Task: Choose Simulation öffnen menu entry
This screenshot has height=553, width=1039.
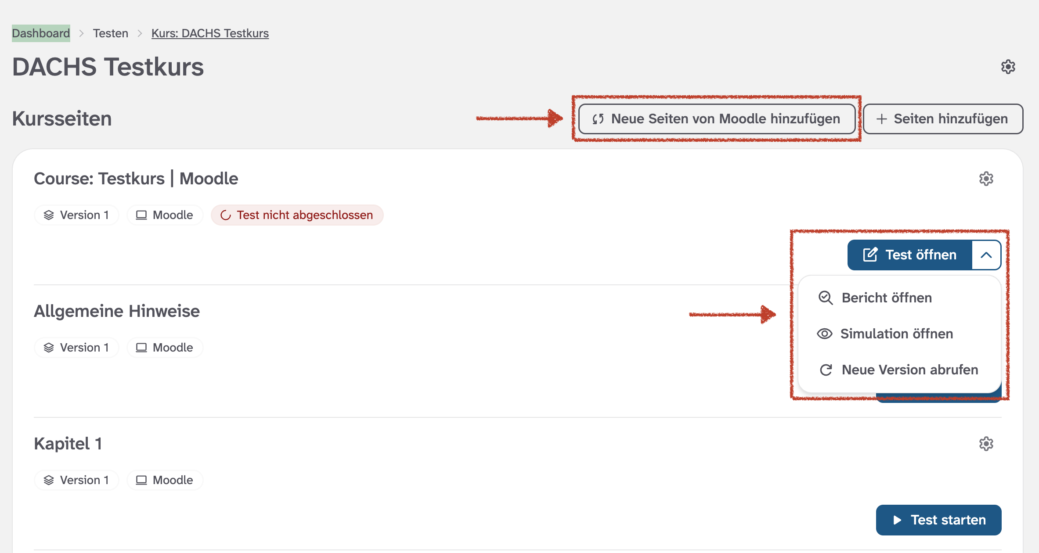Action: (896, 334)
